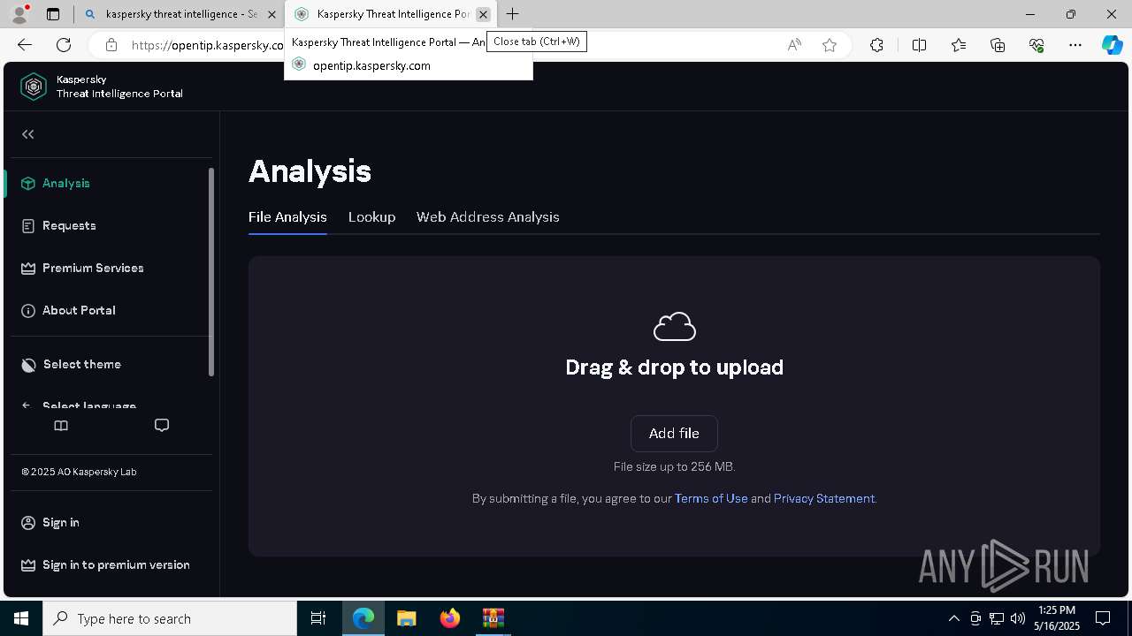Click the Select theme palette icon
Image resolution: width=1132 pixels, height=636 pixels.
click(x=28, y=364)
